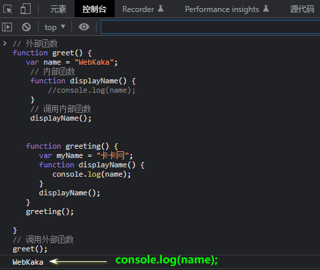
Task: Show the console sidebar panel icon
Action: tap(7, 27)
